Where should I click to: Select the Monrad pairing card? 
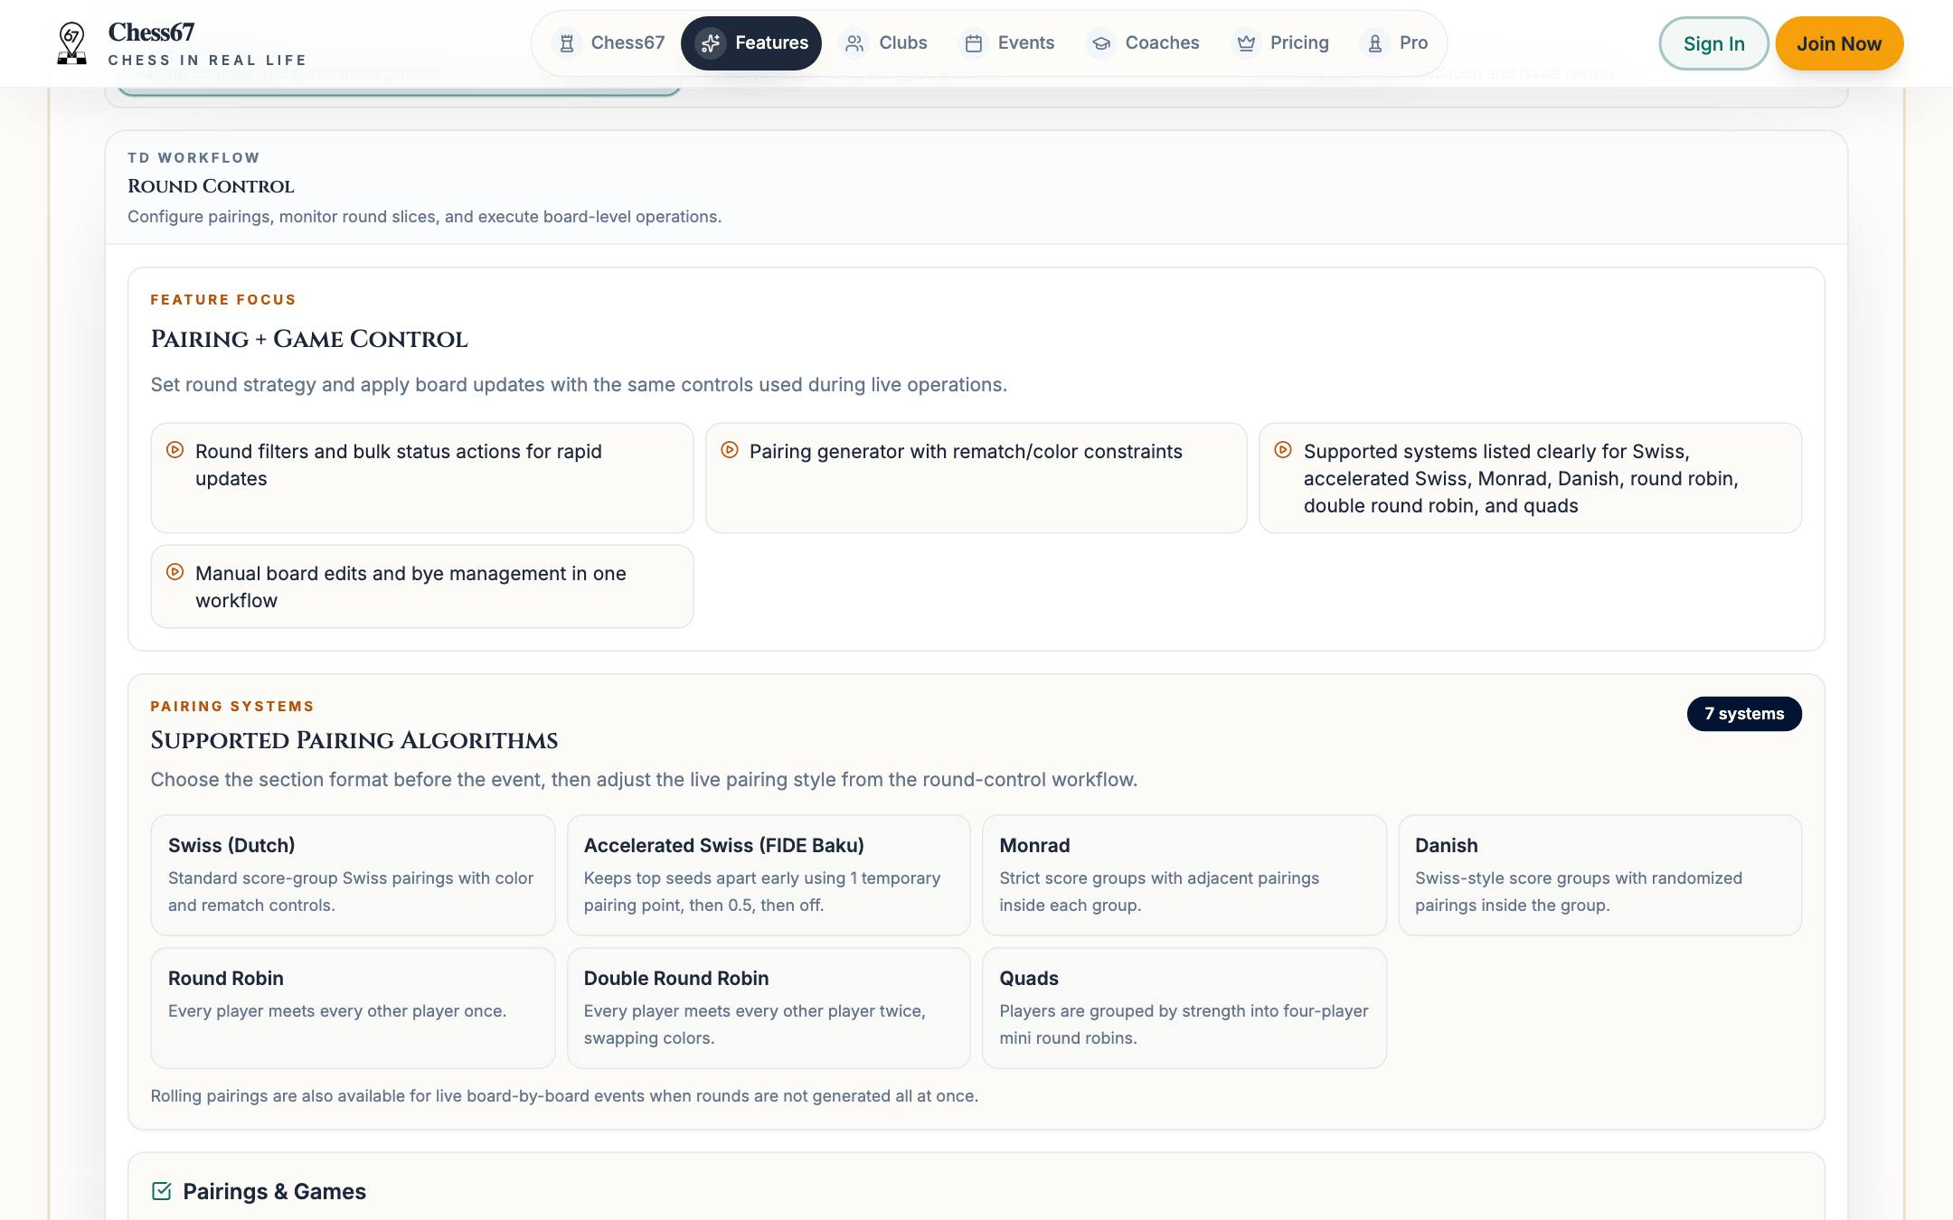pos(1184,875)
